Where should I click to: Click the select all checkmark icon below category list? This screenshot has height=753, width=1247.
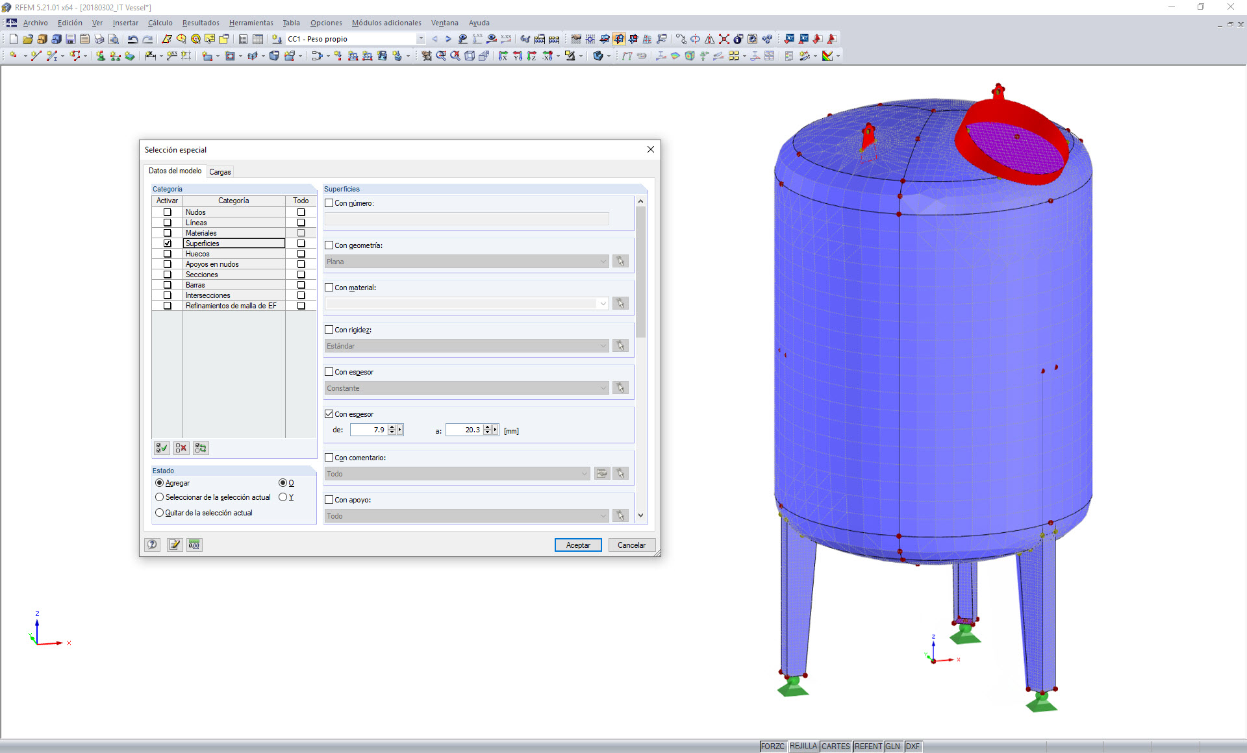click(x=162, y=448)
